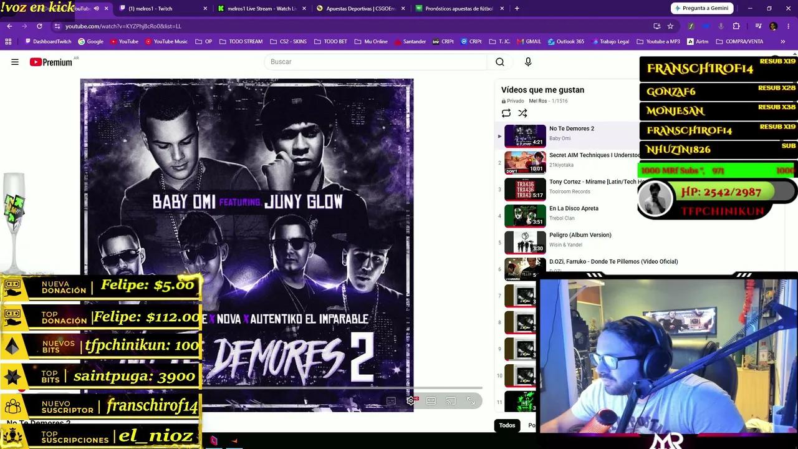Switch to melros1 Live Stream Kick tab

pyautogui.click(x=262, y=9)
